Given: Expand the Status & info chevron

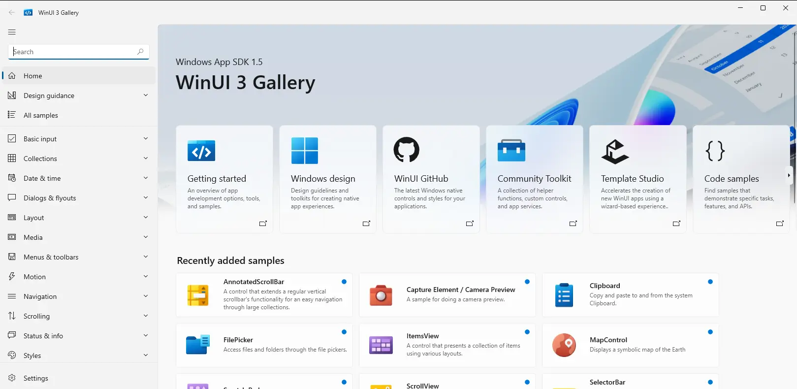Looking at the screenshot, I should coord(146,335).
